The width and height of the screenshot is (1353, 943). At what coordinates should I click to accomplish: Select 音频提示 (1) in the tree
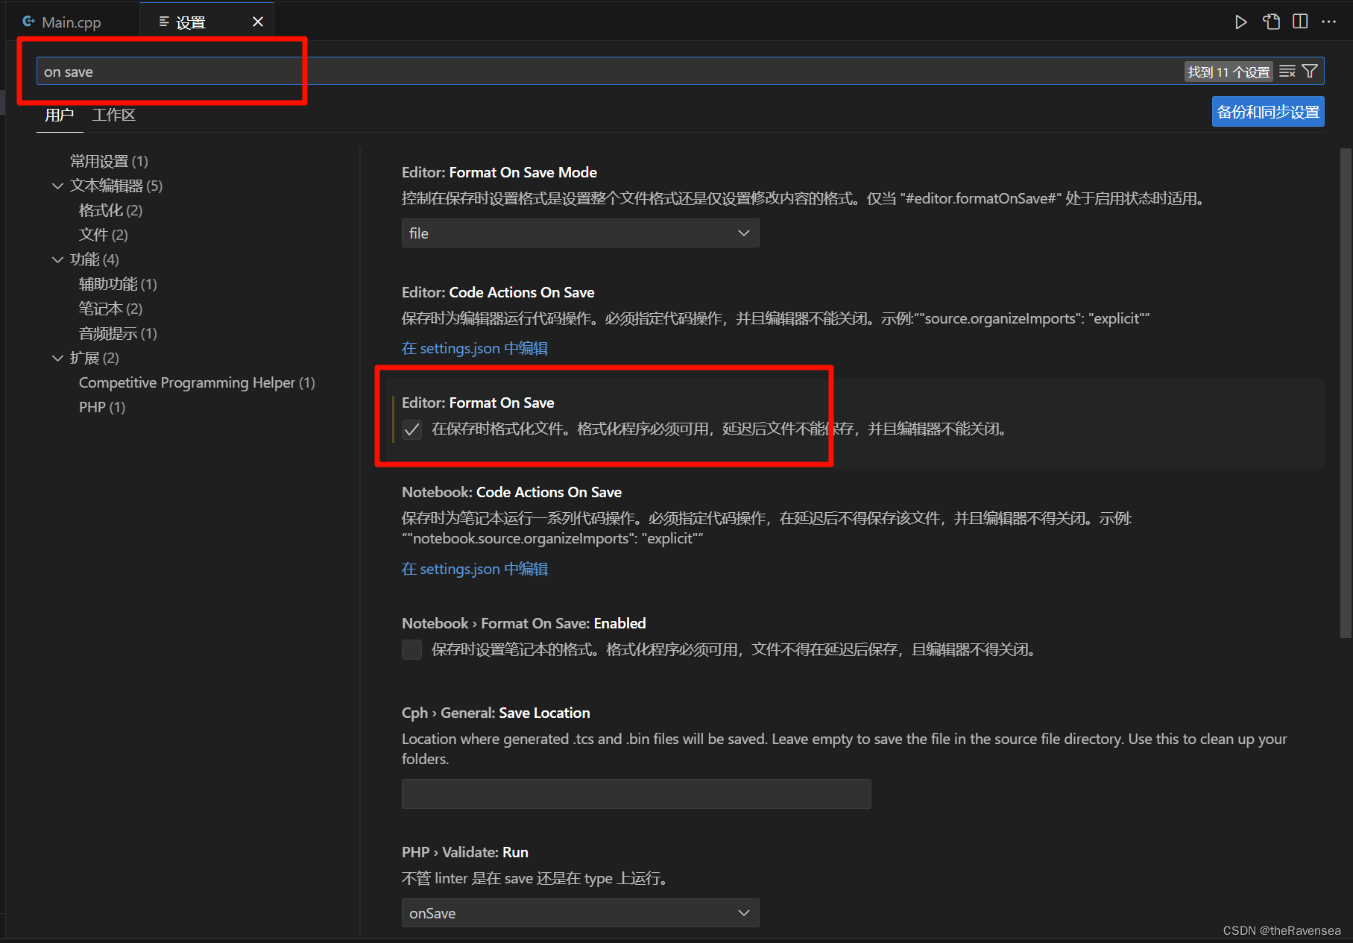(118, 333)
